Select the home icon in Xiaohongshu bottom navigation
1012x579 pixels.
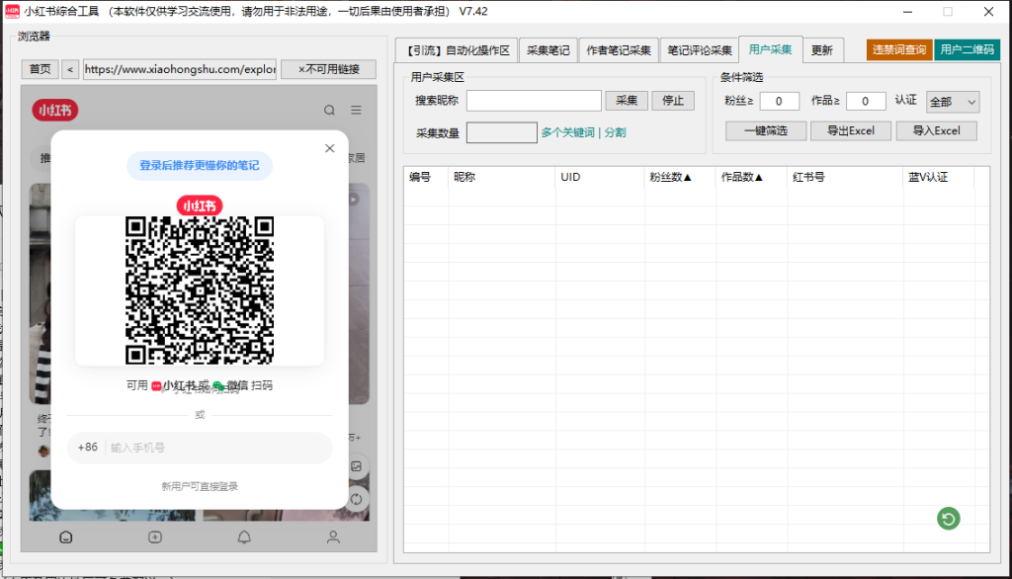65,537
